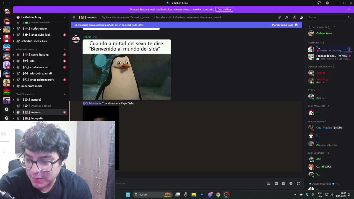The height and width of the screenshot is (199, 354).
Task: Click the taskbar Buscar search box
Action: 153,195
